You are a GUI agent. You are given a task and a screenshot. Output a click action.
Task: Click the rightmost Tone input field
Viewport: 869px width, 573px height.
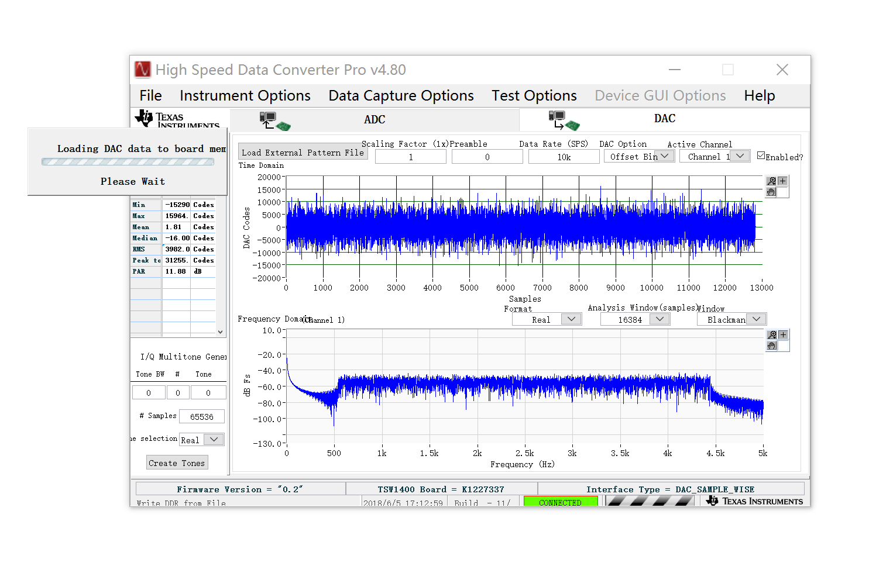click(x=208, y=393)
